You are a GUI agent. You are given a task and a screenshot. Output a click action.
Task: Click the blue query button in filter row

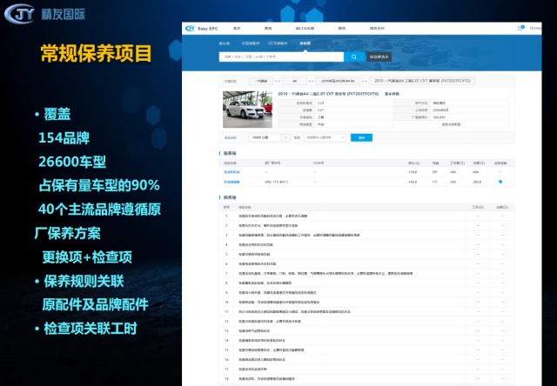(x=361, y=137)
